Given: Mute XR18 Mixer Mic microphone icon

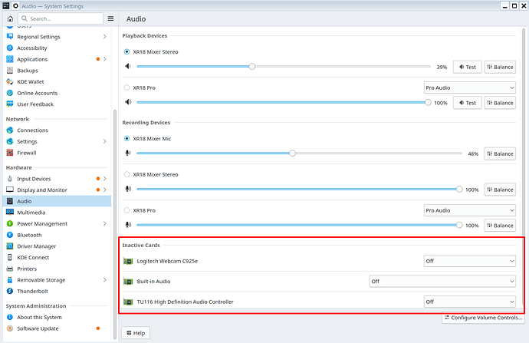Looking at the screenshot, I should [x=128, y=153].
